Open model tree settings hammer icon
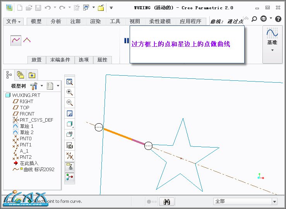286x209 pixels. [34, 86]
